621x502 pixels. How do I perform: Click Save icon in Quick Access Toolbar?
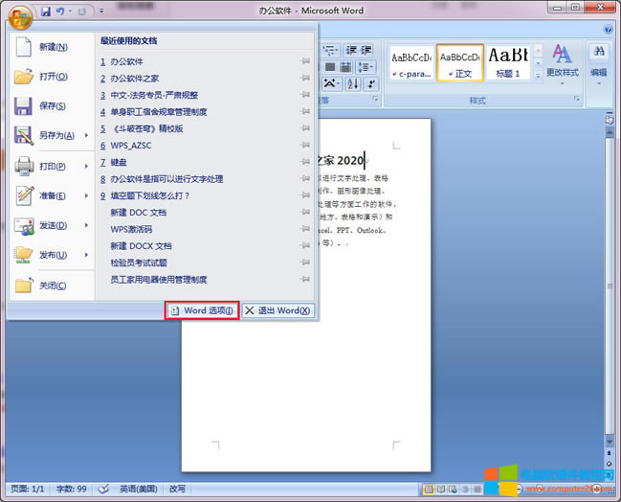[45, 11]
